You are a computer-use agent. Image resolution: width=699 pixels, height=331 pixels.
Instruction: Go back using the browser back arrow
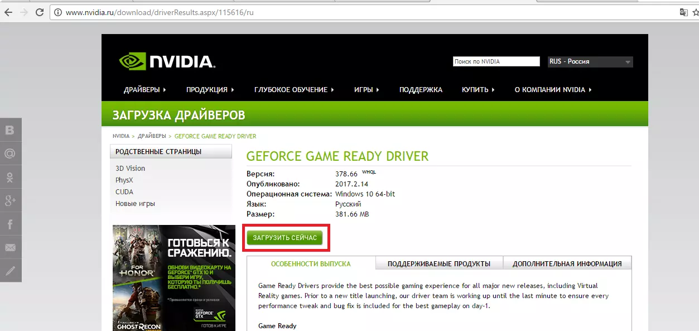pyautogui.click(x=8, y=12)
